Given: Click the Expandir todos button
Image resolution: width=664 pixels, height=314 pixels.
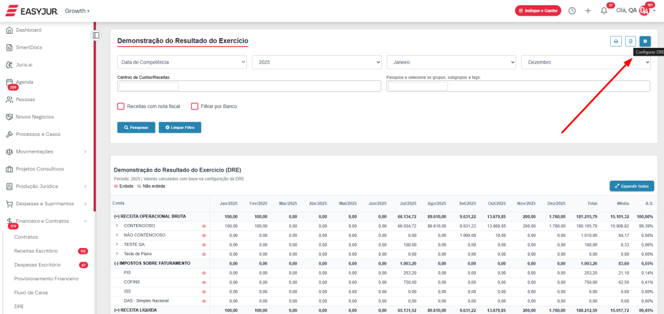Looking at the screenshot, I should click(631, 186).
